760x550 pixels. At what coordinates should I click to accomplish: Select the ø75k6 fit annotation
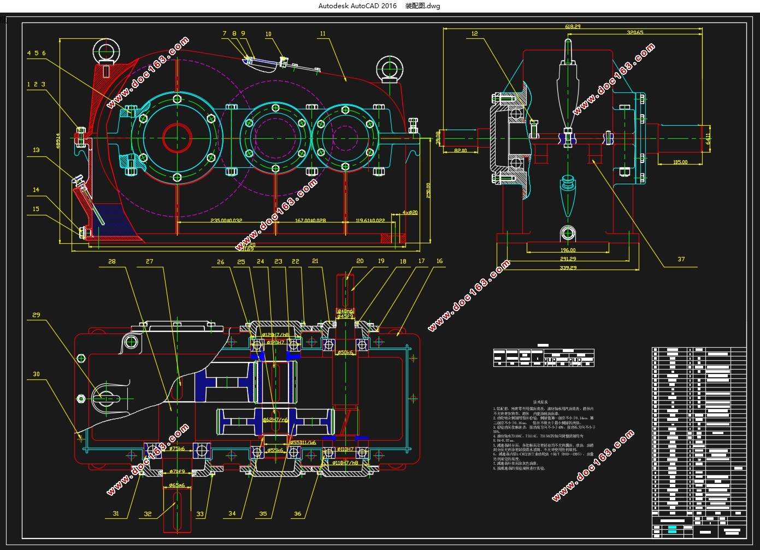176,448
